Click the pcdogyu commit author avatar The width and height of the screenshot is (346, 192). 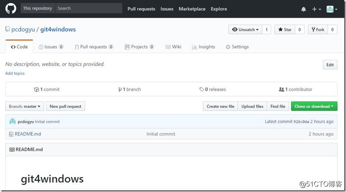tap(12, 121)
